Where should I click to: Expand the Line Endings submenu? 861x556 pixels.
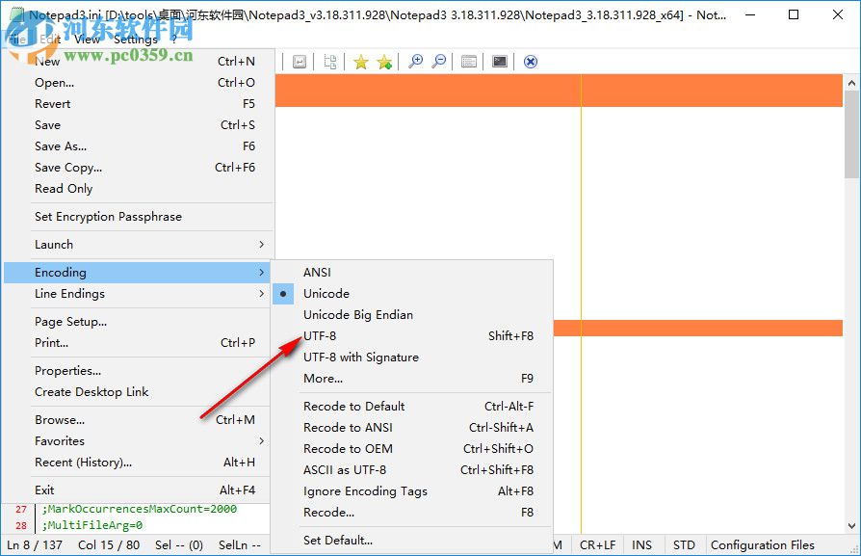coord(137,294)
